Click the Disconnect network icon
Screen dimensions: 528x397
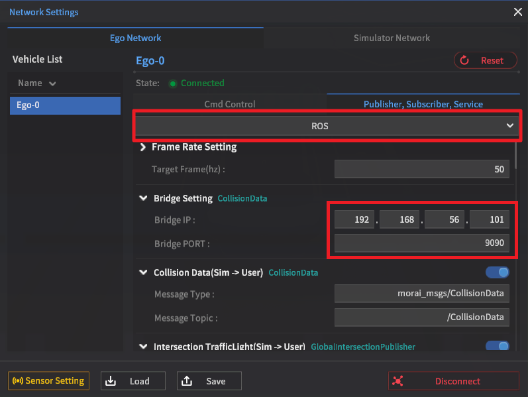coord(397,381)
